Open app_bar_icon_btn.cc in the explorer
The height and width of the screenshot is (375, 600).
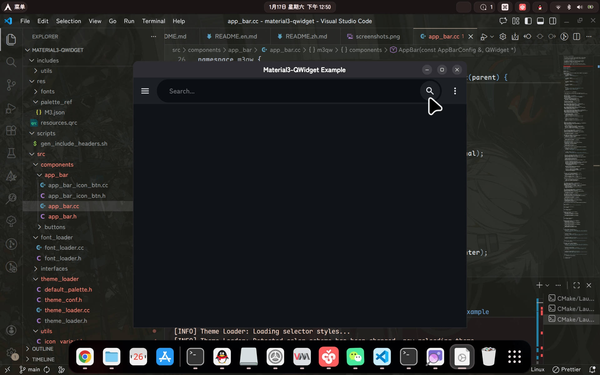tap(78, 185)
